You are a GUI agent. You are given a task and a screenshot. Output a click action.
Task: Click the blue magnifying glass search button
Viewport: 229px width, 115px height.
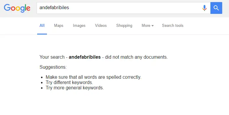[x=216, y=8]
